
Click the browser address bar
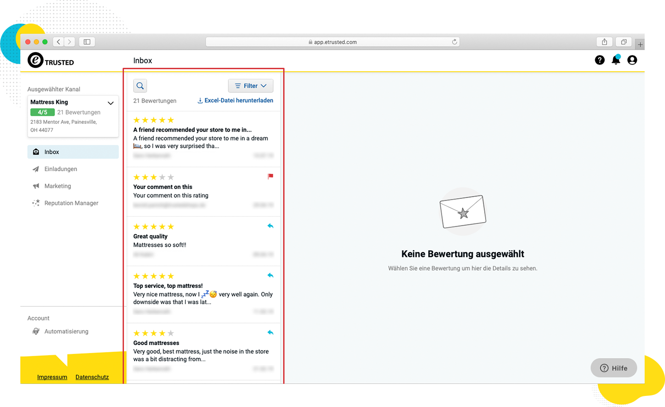332,42
